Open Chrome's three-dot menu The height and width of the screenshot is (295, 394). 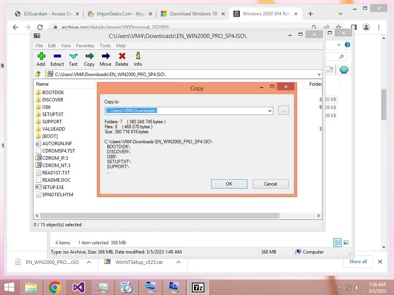click(x=379, y=27)
